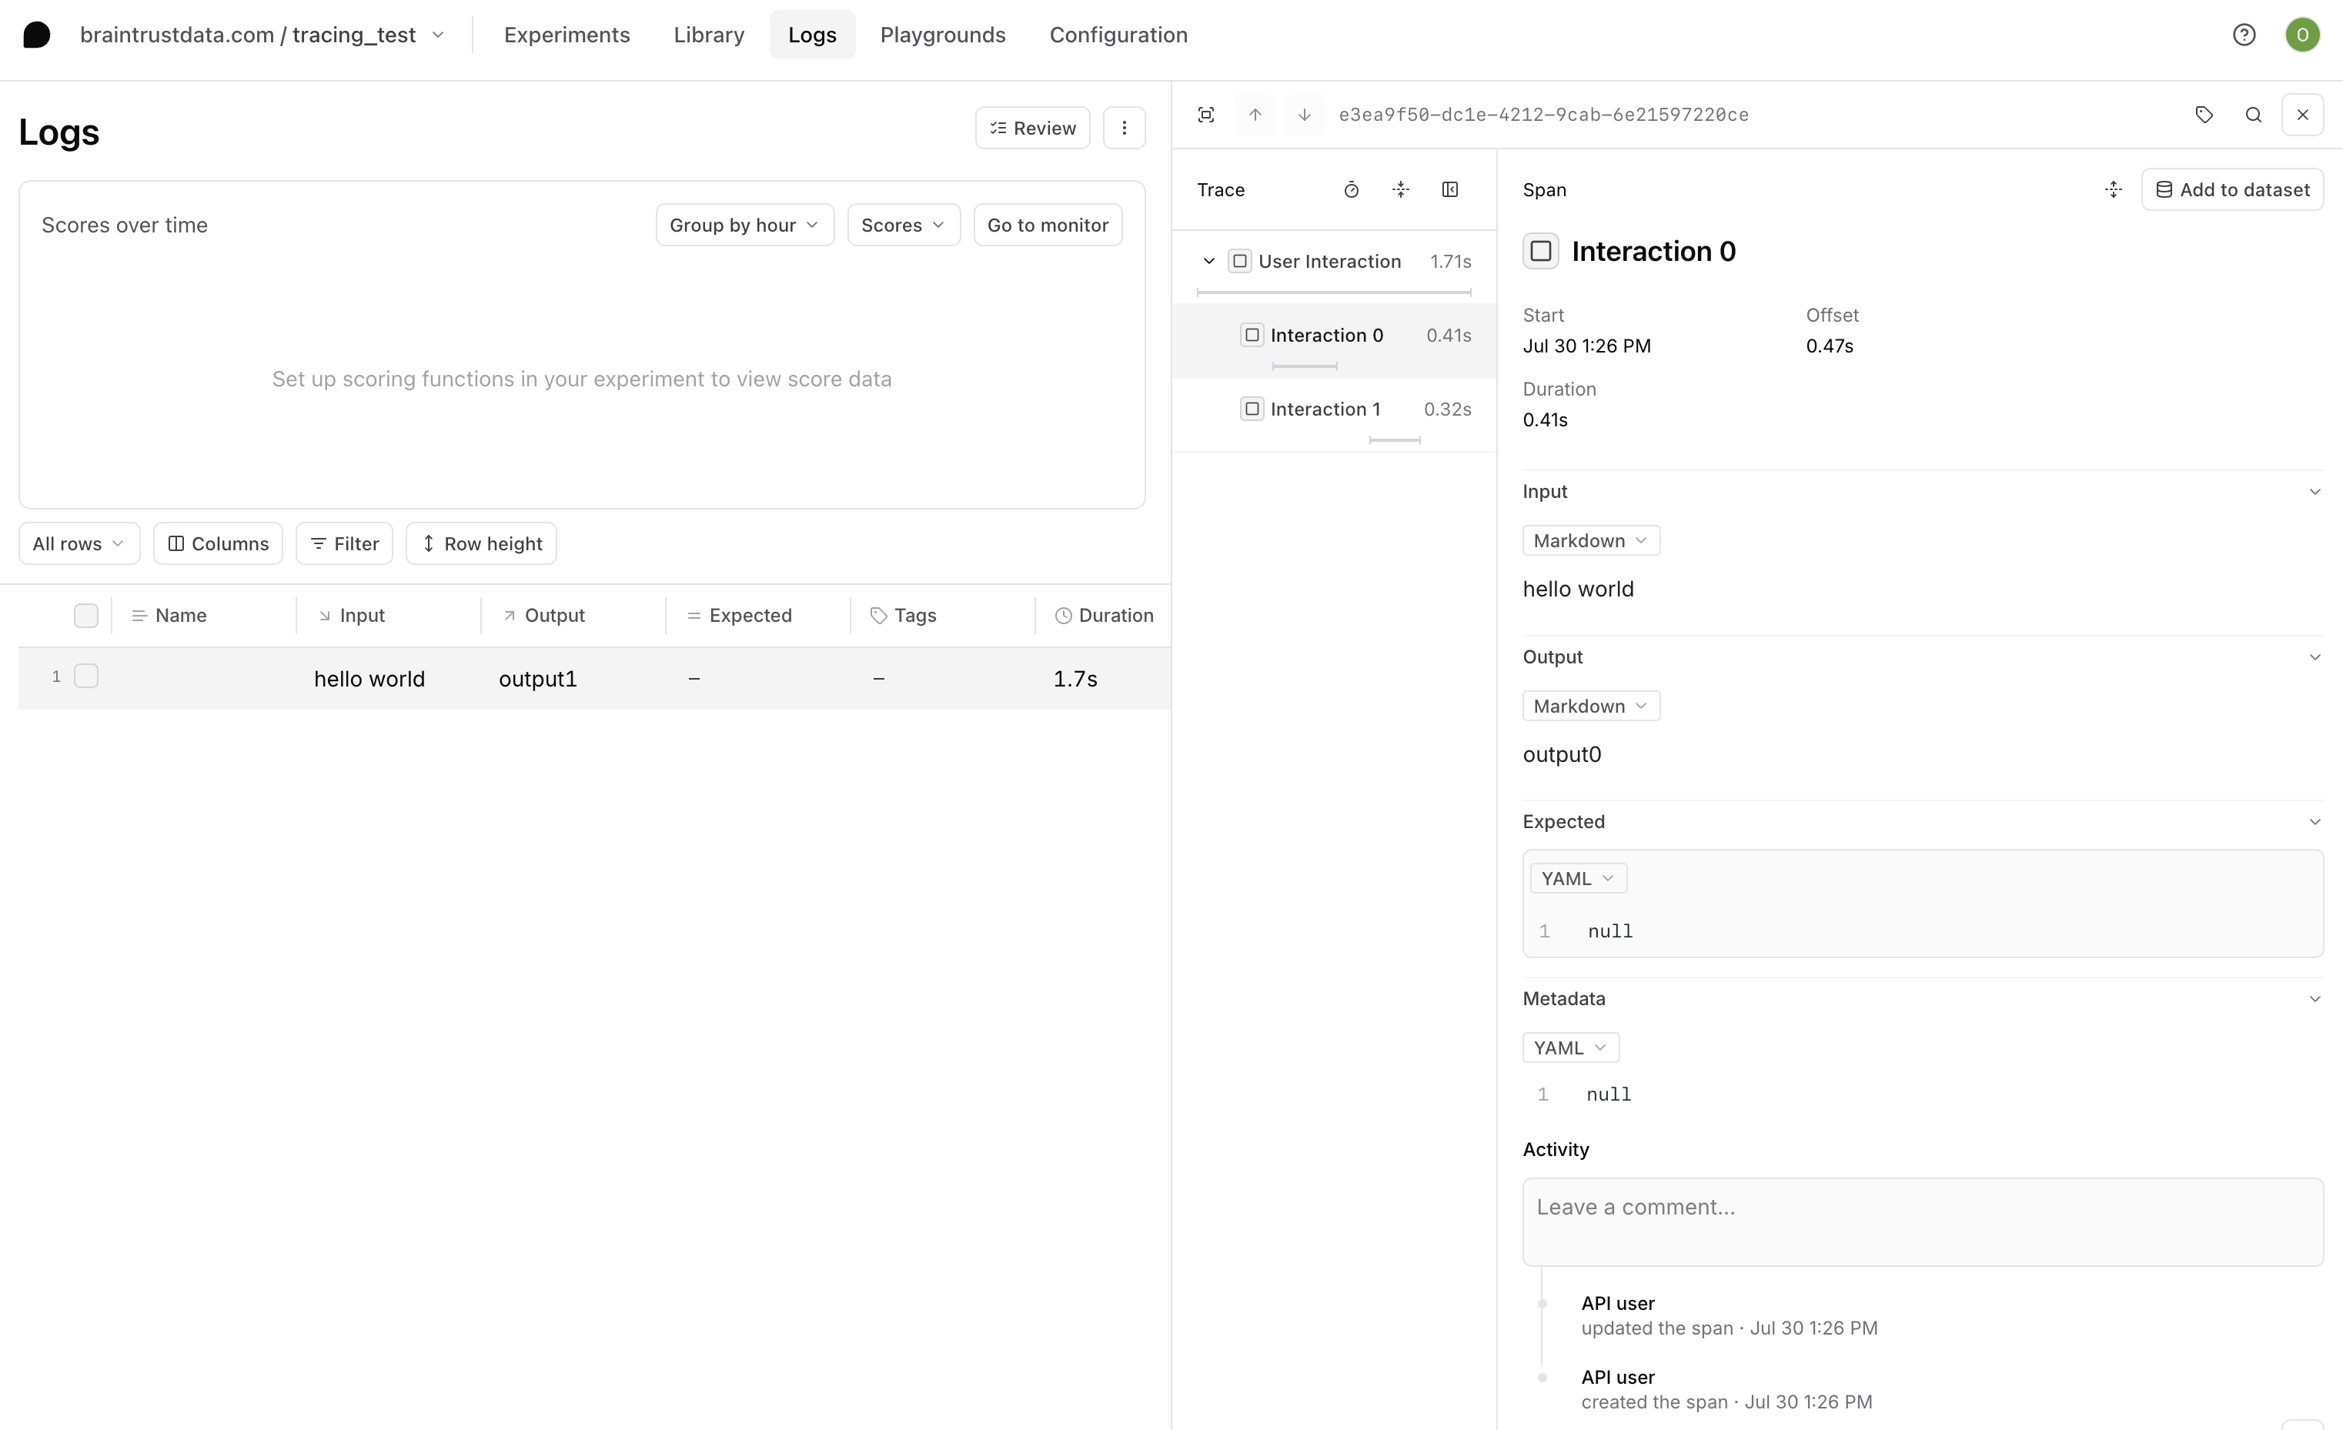The width and height of the screenshot is (2343, 1430).
Task: Tick the select-all checkbox in table header
Action: tap(86, 615)
